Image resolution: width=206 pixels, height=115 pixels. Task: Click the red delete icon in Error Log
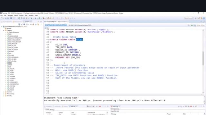coord(191,106)
